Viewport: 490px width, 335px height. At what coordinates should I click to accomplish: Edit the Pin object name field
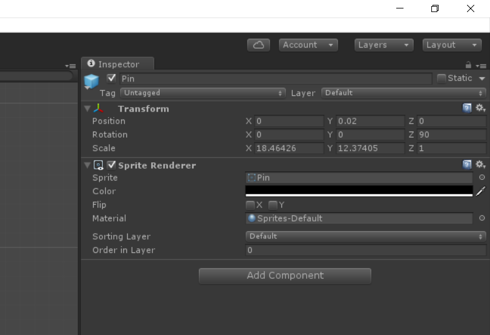click(x=276, y=78)
